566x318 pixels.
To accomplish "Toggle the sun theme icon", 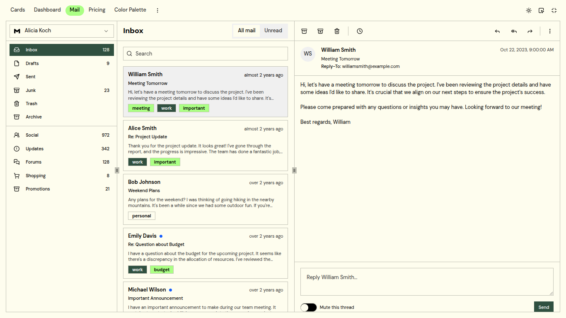I will coord(529,10).
